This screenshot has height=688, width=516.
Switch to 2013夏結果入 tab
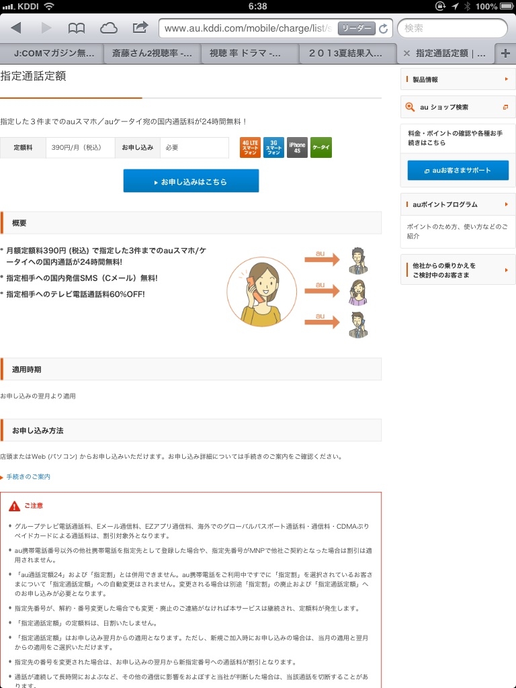tap(347, 54)
